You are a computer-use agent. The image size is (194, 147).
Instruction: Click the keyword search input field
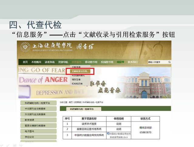pos(158,62)
